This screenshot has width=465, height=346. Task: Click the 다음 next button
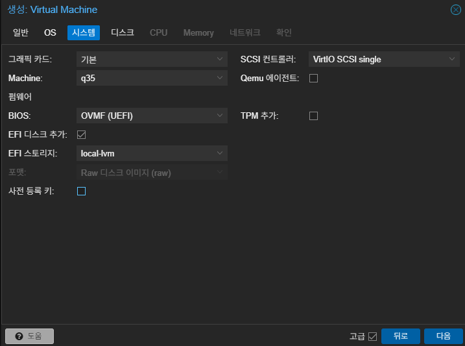tap(444, 336)
